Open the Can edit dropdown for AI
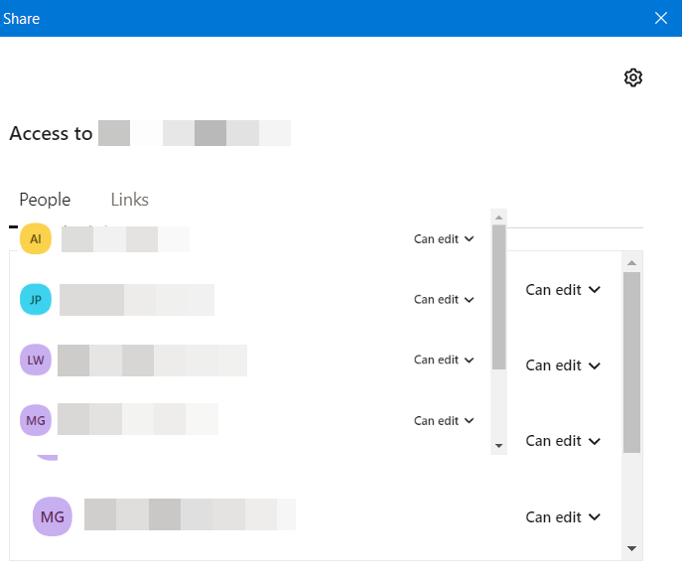The height and width of the screenshot is (579, 682). pos(444,238)
